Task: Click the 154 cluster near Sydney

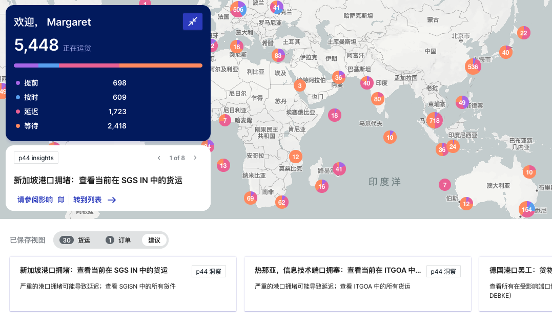Action: tap(527, 209)
